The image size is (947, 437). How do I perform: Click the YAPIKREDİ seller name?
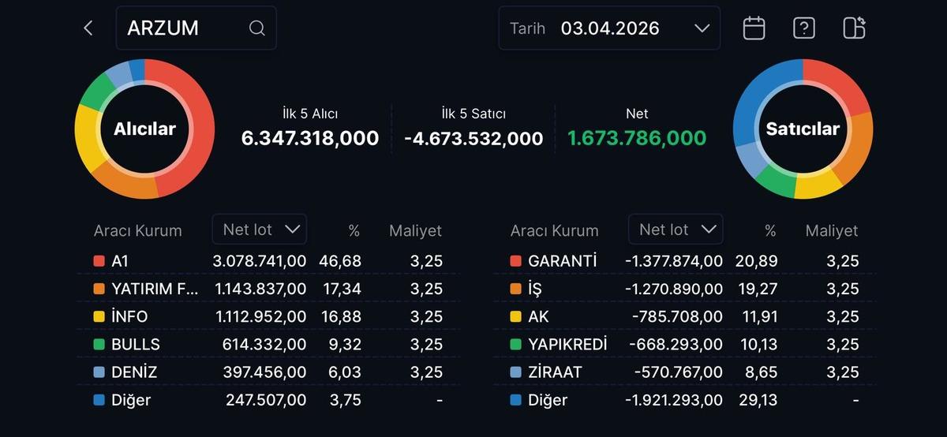[x=567, y=345]
